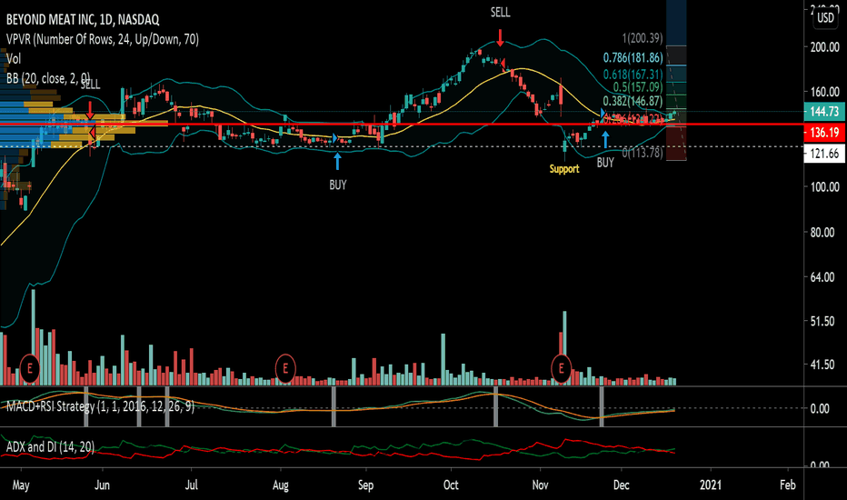
Task: Click the earnings E marker near August
Action: click(285, 369)
